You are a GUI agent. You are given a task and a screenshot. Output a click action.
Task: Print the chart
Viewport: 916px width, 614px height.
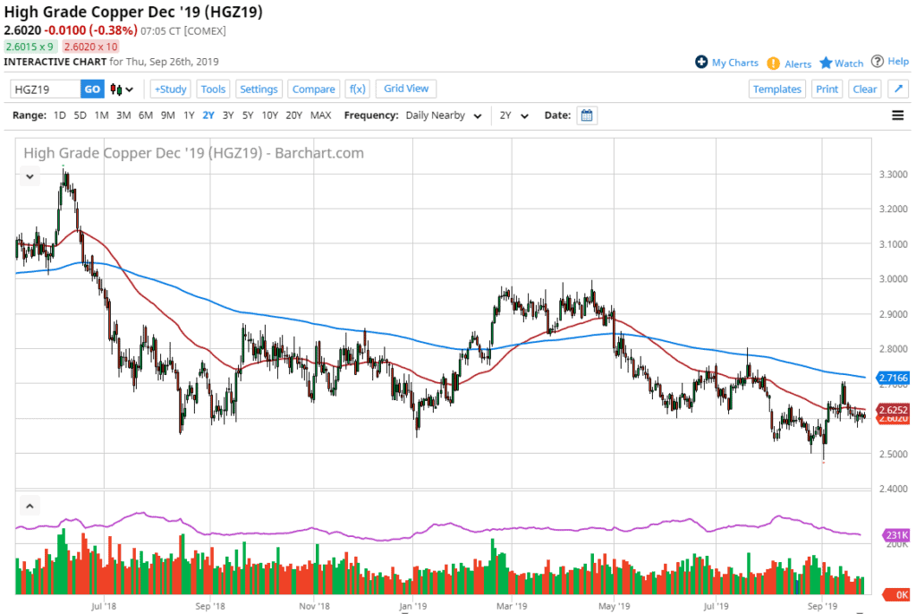point(827,89)
